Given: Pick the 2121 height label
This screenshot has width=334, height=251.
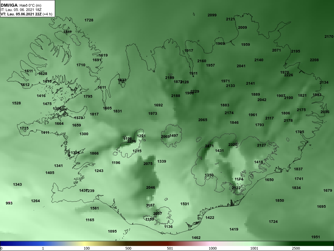Looking at the screenshot, I should point(230,19).
